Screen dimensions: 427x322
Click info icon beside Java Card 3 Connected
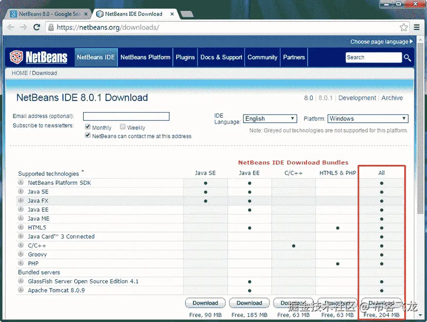pos(21,236)
